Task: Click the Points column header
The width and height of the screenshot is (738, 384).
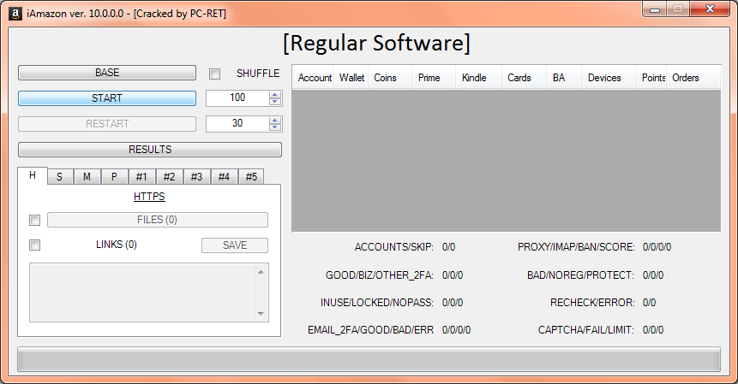Action: point(651,78)
